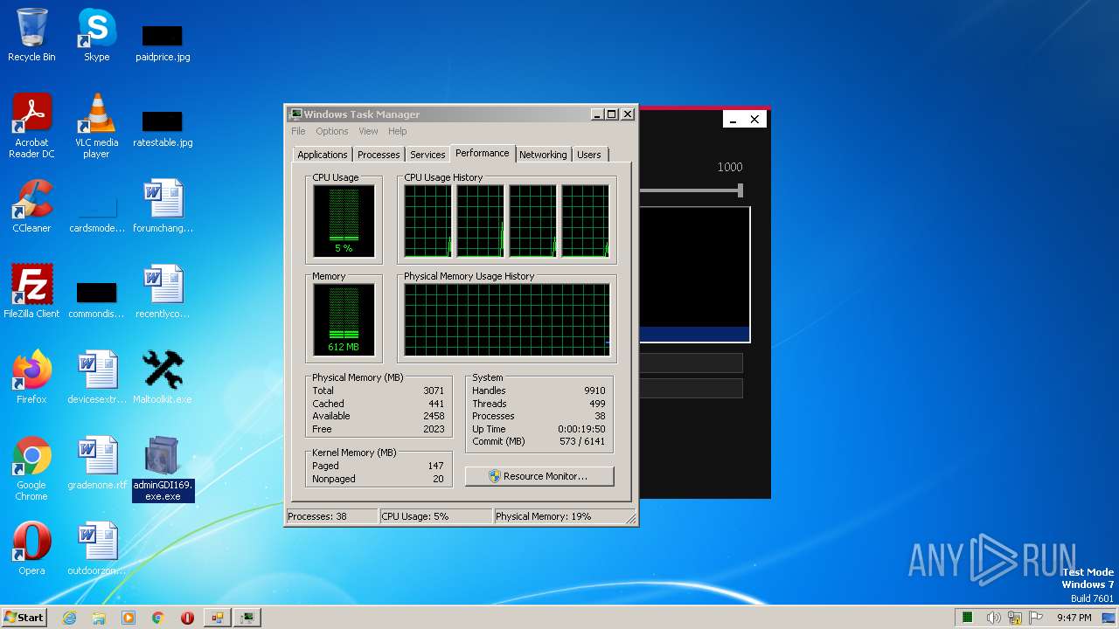Click the Chrome icon in taskbar
Image resolution: width=1119 pixels, height=629 pixels.
(158, 618)
